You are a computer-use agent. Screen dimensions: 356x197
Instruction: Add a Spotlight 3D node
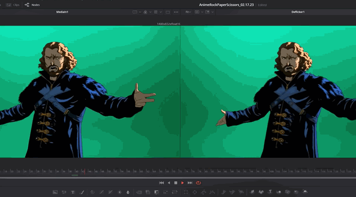coord(296,192)
